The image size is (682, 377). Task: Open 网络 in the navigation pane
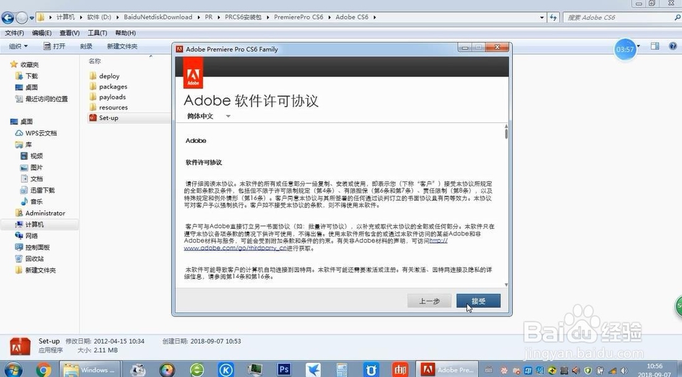[27, 235]
